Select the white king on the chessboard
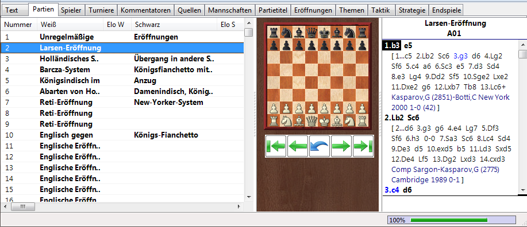Screen dimensions: 527x227 click(325, 120)
